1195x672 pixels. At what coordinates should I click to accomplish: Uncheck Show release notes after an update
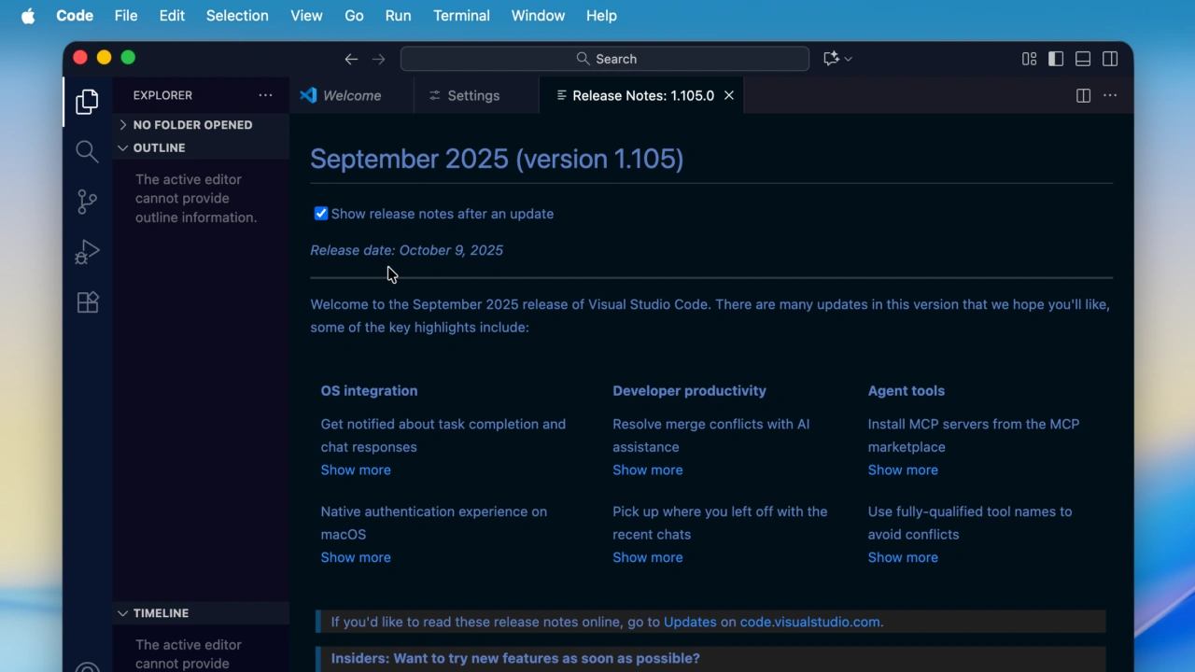321,213
